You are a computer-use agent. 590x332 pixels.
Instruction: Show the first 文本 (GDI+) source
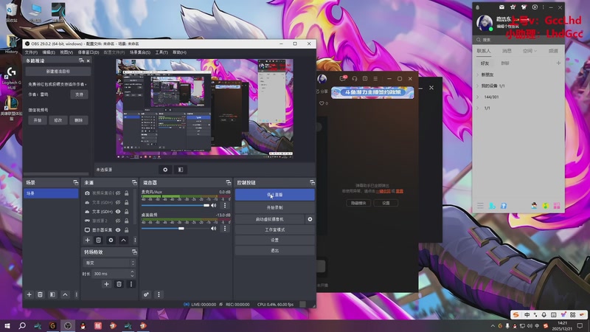[x=118, y=202]
